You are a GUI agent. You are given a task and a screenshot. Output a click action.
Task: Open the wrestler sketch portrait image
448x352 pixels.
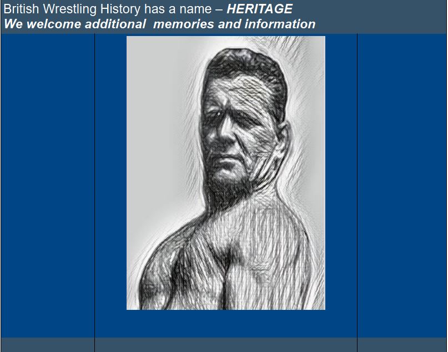point(226,173)
